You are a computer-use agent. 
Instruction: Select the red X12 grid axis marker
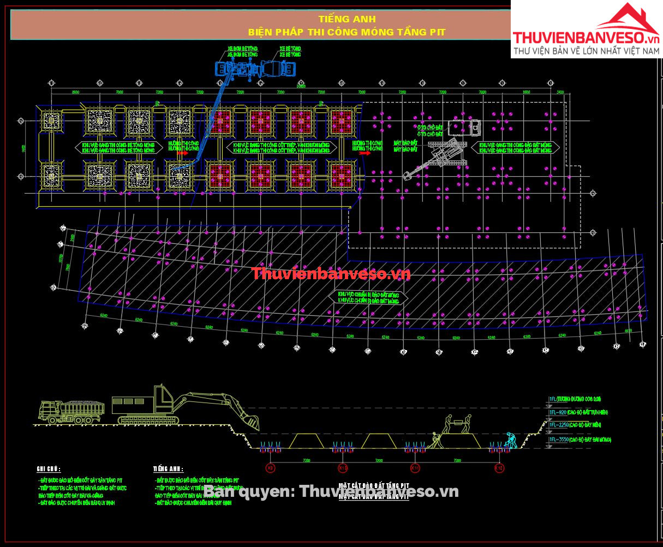click(x=499, y=468)
